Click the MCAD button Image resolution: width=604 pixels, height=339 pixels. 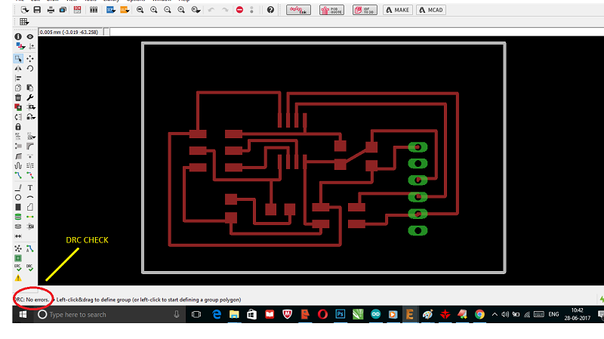[x=431, y=10]
